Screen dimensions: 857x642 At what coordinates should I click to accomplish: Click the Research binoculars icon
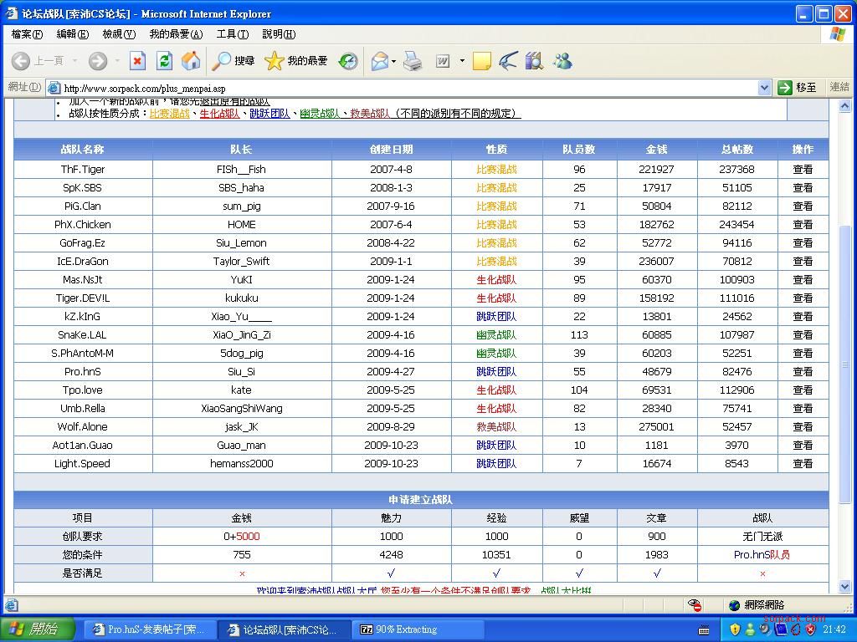click(534, 61)
